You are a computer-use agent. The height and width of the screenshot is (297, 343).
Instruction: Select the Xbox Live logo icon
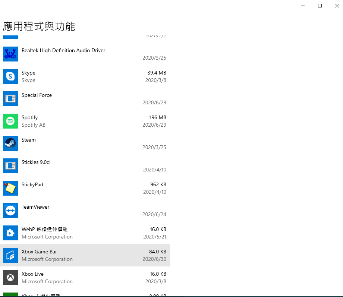coord(10,278)
